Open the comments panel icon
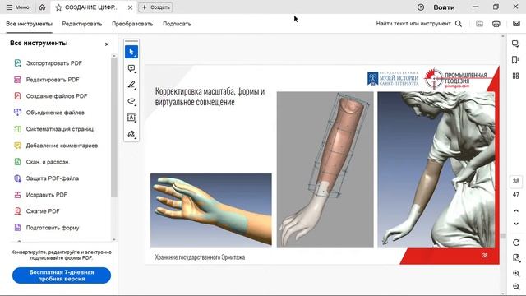 tap(516, 44)
